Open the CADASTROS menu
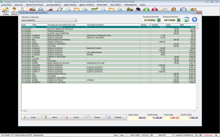 (7, 5)
